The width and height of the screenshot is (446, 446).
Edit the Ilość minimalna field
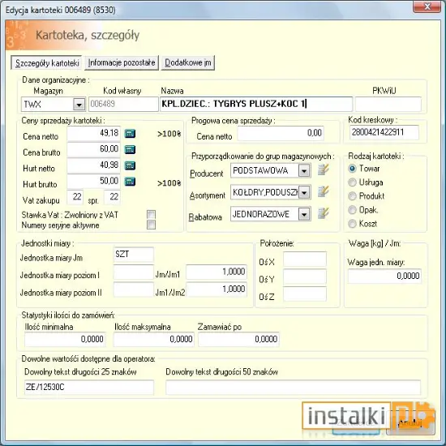(x=65, y=339)
